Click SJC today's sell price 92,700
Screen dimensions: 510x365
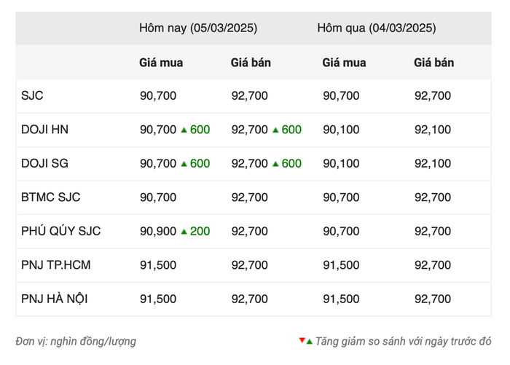point(249,95)
